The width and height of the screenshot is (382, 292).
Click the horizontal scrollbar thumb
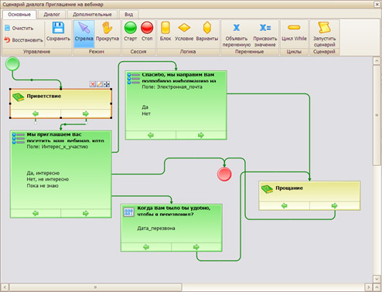(x=95, y=287)
